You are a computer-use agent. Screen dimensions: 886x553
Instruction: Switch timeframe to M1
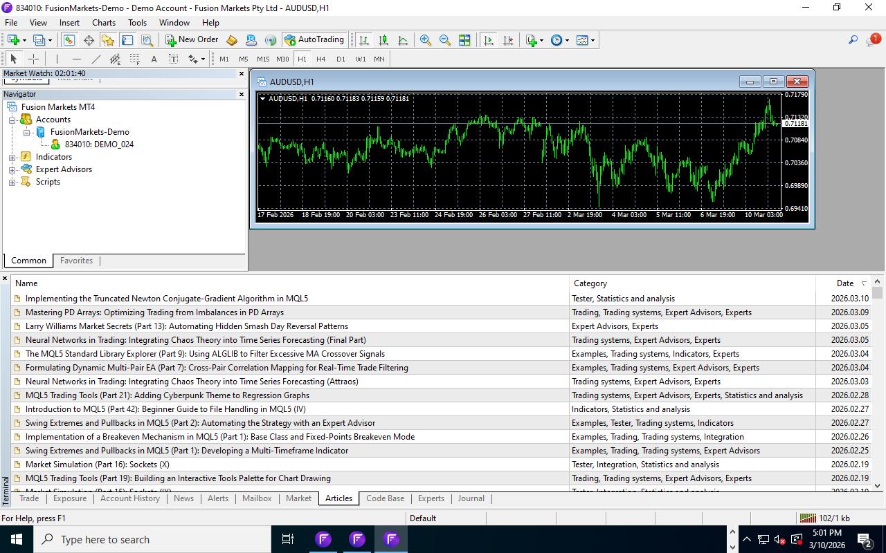click(x=224, y=59)
